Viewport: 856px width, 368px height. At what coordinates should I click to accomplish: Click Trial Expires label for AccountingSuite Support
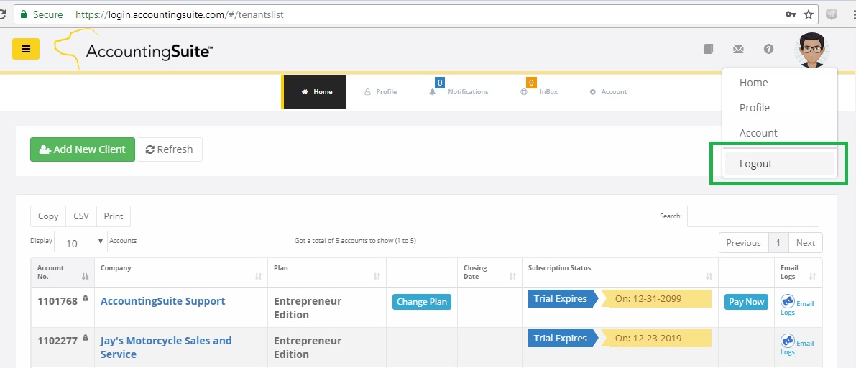point(563,299)
